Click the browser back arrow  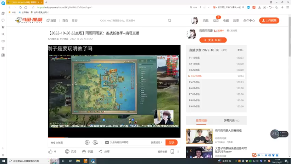coord(9,7)
